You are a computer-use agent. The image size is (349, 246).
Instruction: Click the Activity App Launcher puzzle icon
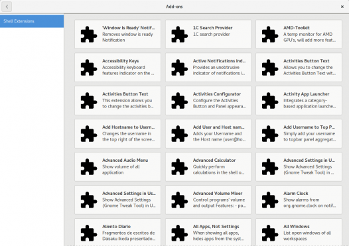click(x=270, y=101)
